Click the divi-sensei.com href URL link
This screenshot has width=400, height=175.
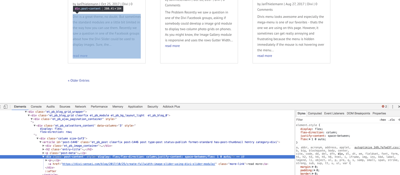tap(138, 164)
